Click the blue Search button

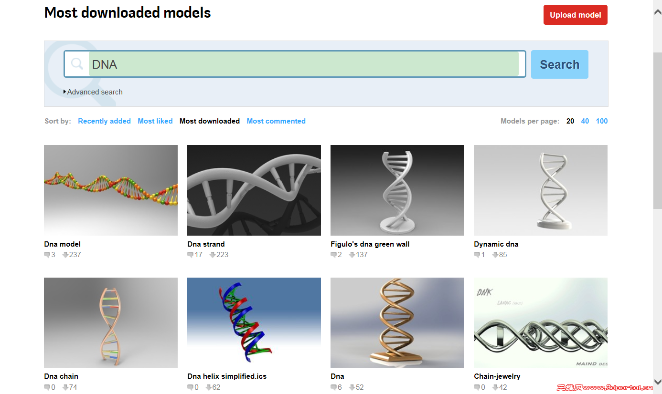tap(559, 64)
